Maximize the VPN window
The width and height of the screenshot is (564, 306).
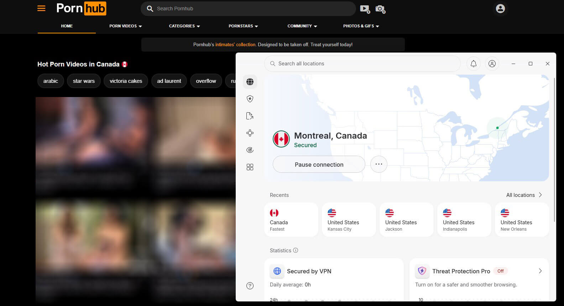[531, 64]
